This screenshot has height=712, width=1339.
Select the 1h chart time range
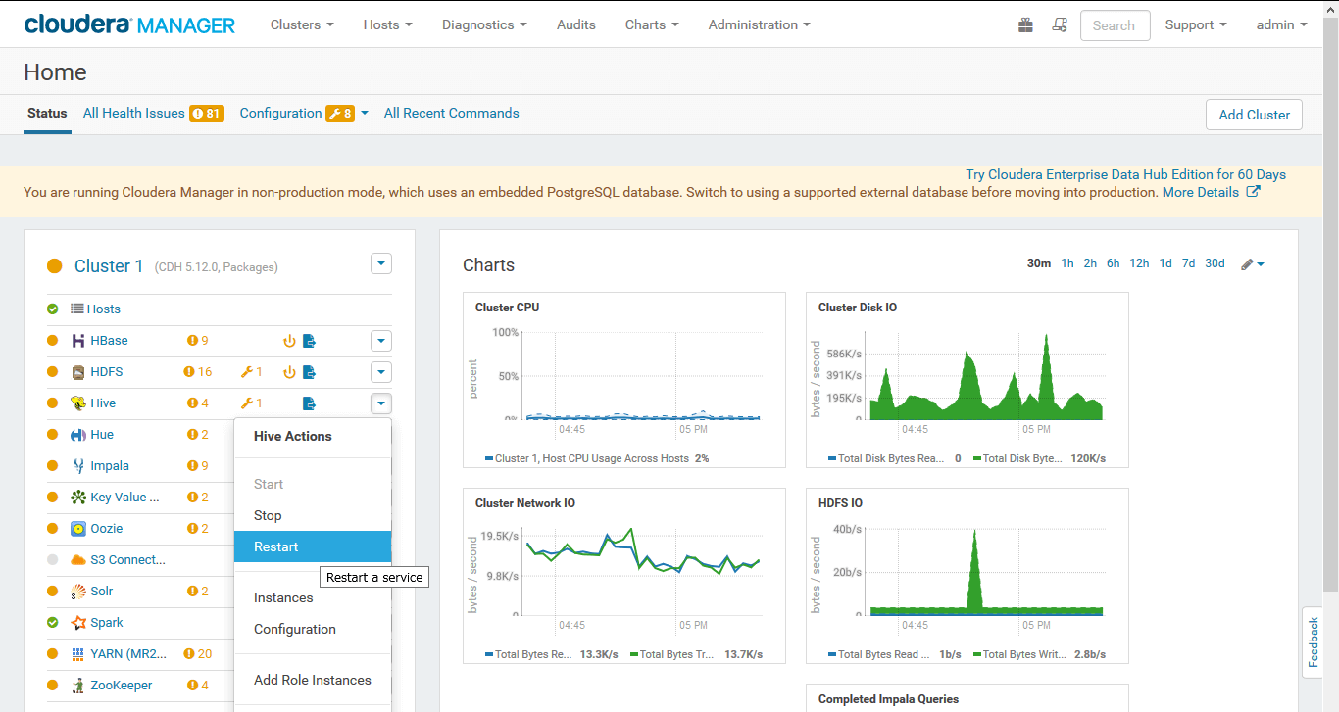pos(1067,263)
